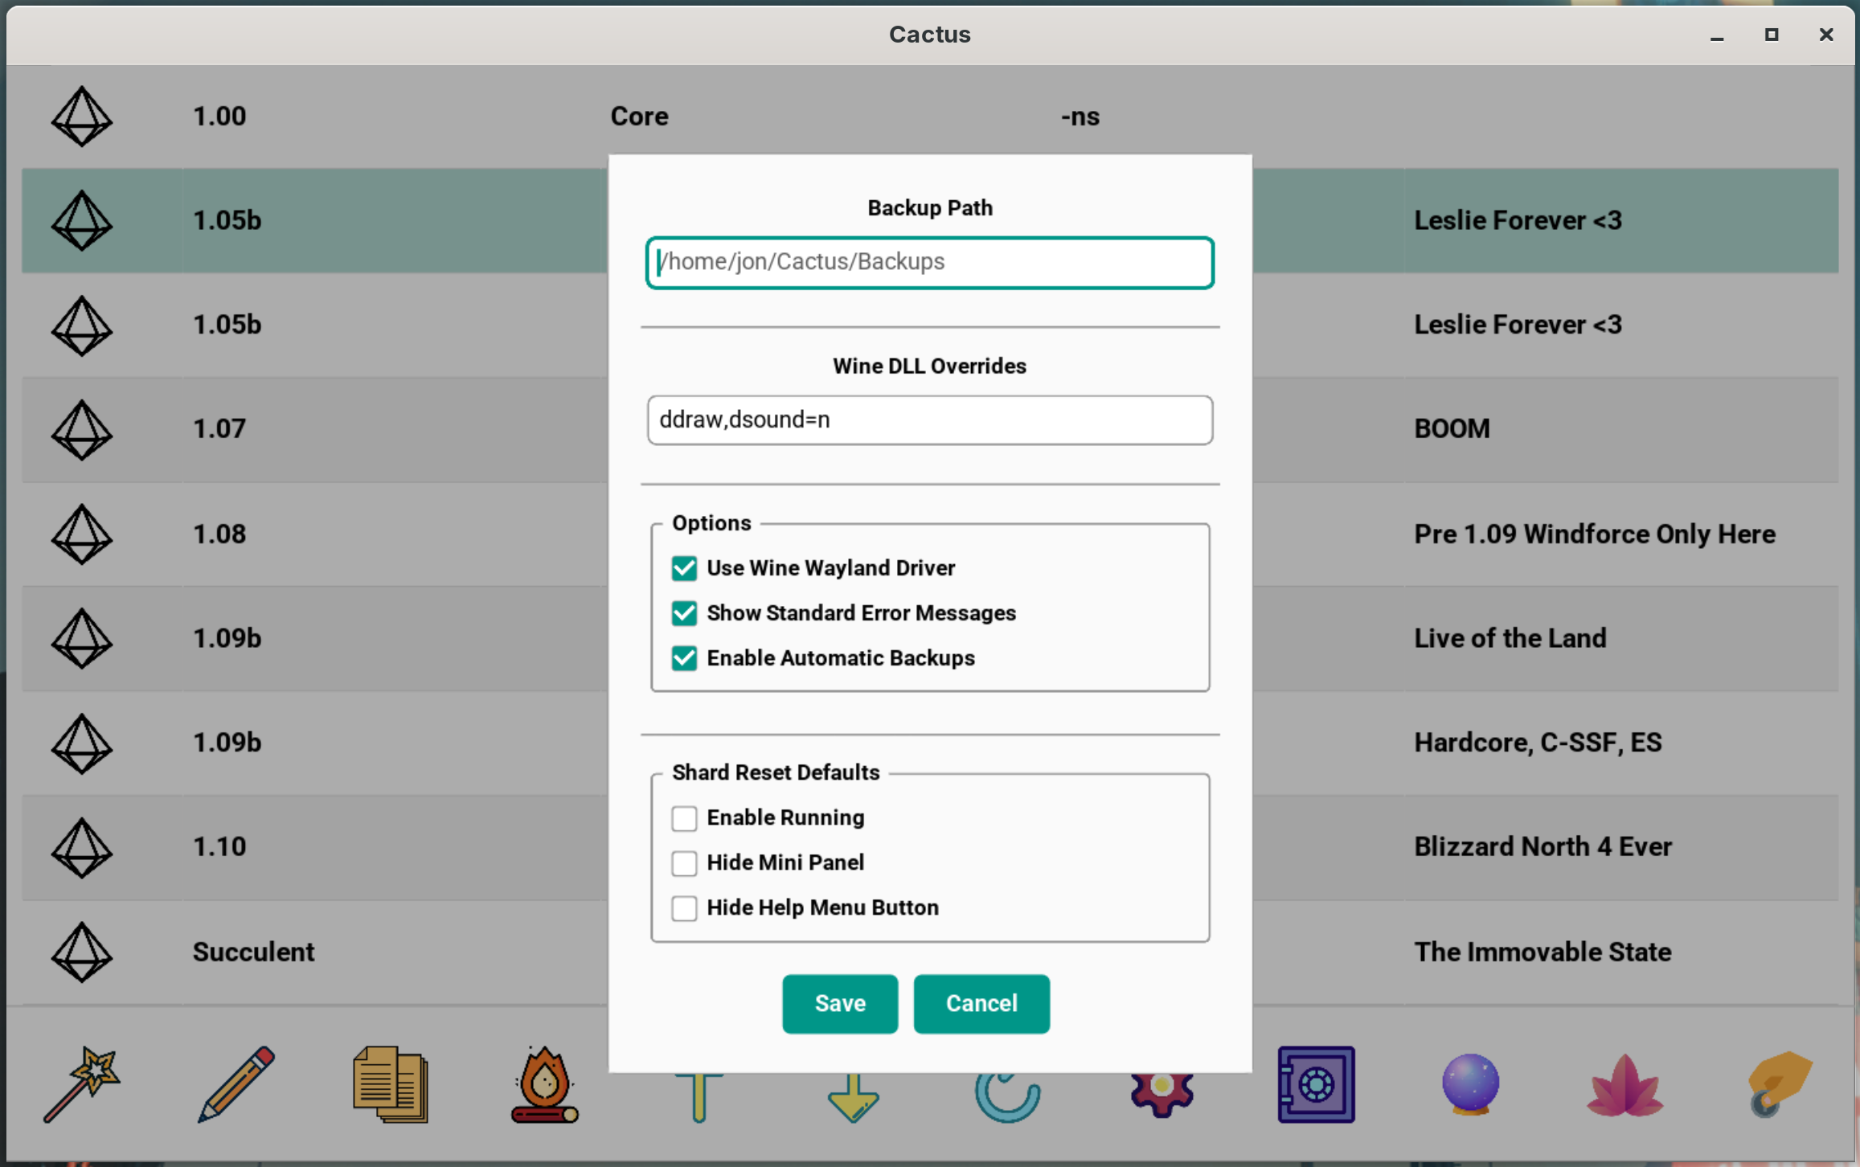Close the Cactus window

coord(1826,35)
